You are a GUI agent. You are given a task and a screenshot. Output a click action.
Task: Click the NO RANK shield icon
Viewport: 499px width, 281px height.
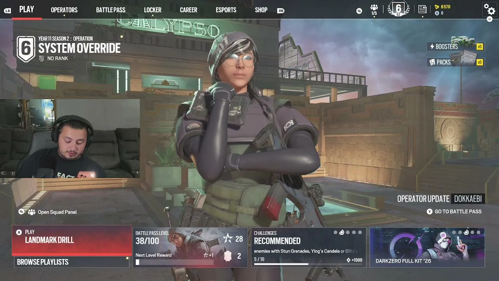pyautogui.click(x=42, y=58)
